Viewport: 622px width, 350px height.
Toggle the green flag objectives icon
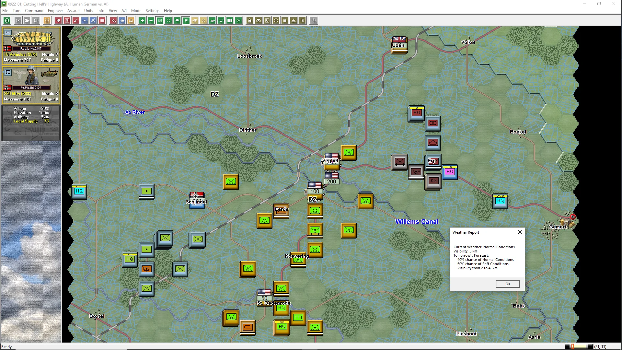[186, 21]
